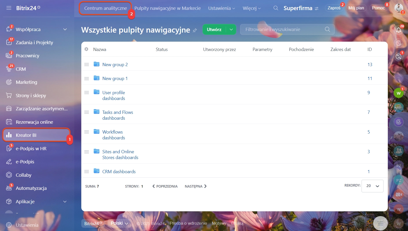Open Workflows dashboards folder
This screenshot has width=408, height=231.
pyautogui.click(x=114, y=135)
